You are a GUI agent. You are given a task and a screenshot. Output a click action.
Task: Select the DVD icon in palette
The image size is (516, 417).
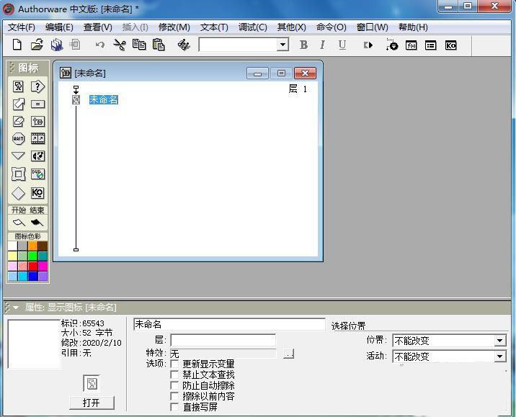coord(38,174)
